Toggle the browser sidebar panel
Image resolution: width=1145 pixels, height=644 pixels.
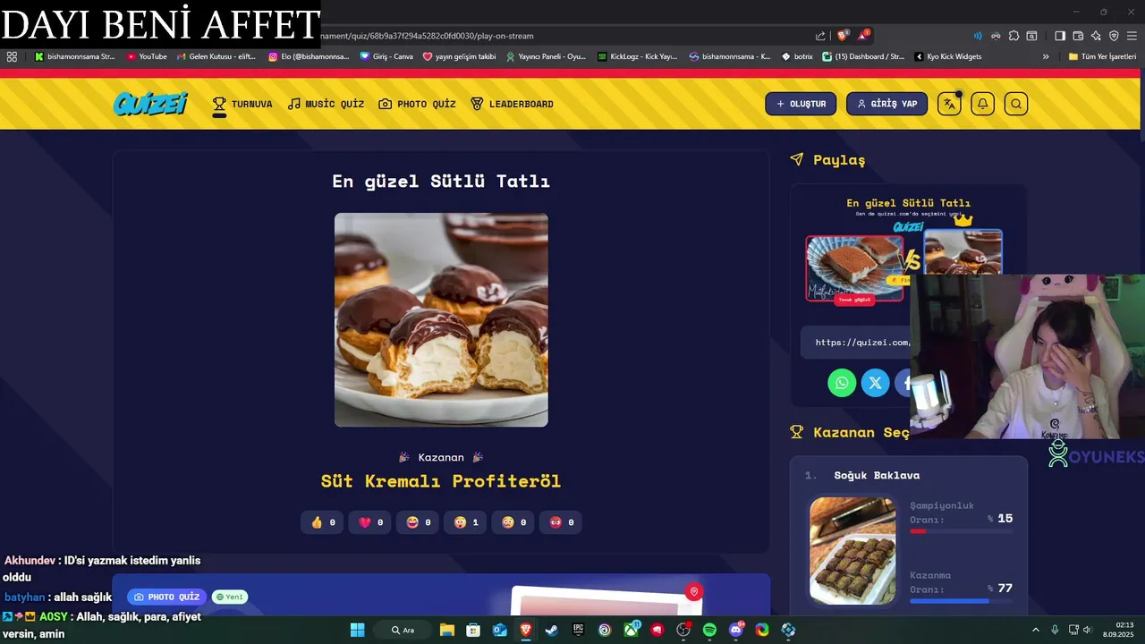[1060, 36]
